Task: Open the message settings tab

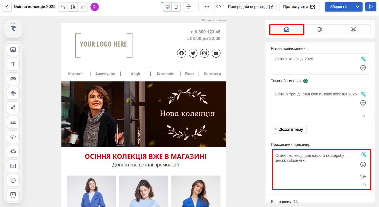Action: [287, 30]
